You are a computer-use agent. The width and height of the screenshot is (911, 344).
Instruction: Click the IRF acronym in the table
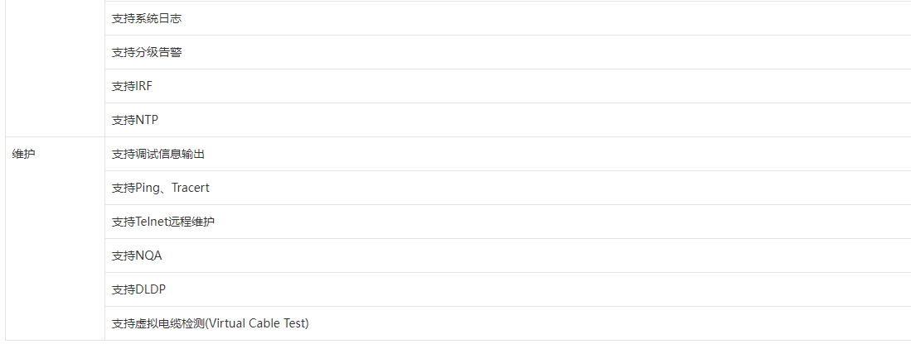pyautogui.click(x=143, y=86)
